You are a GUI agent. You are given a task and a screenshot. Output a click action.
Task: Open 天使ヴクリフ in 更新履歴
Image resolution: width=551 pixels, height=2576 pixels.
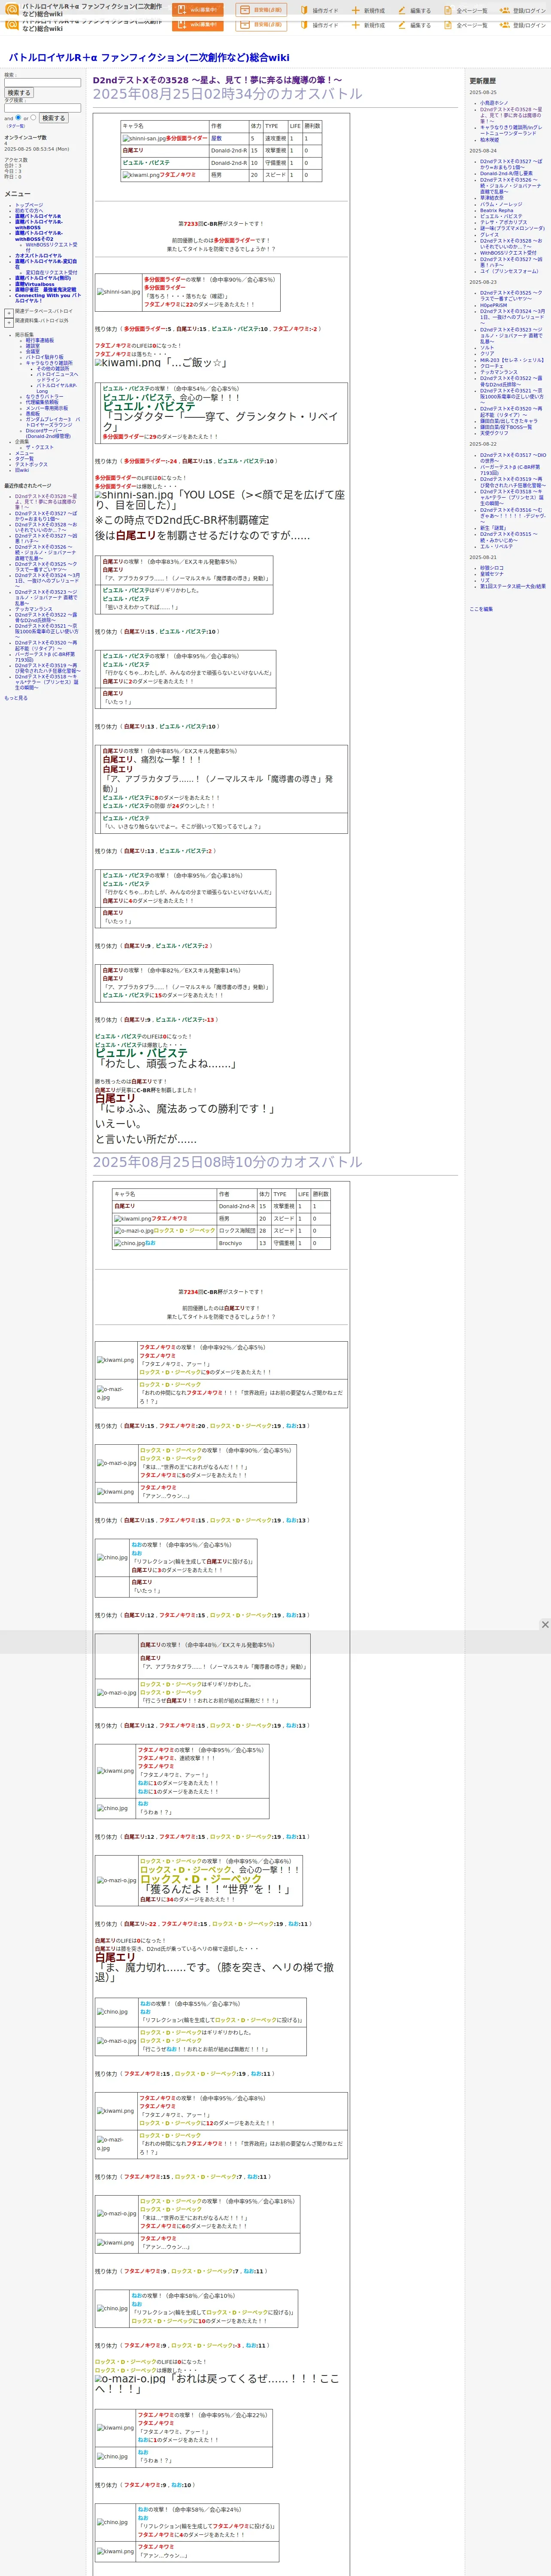(x=494, y=433)
